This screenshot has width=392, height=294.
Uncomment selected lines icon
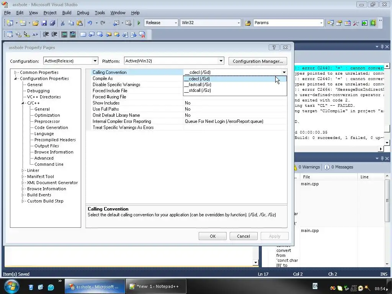(73, 34)
